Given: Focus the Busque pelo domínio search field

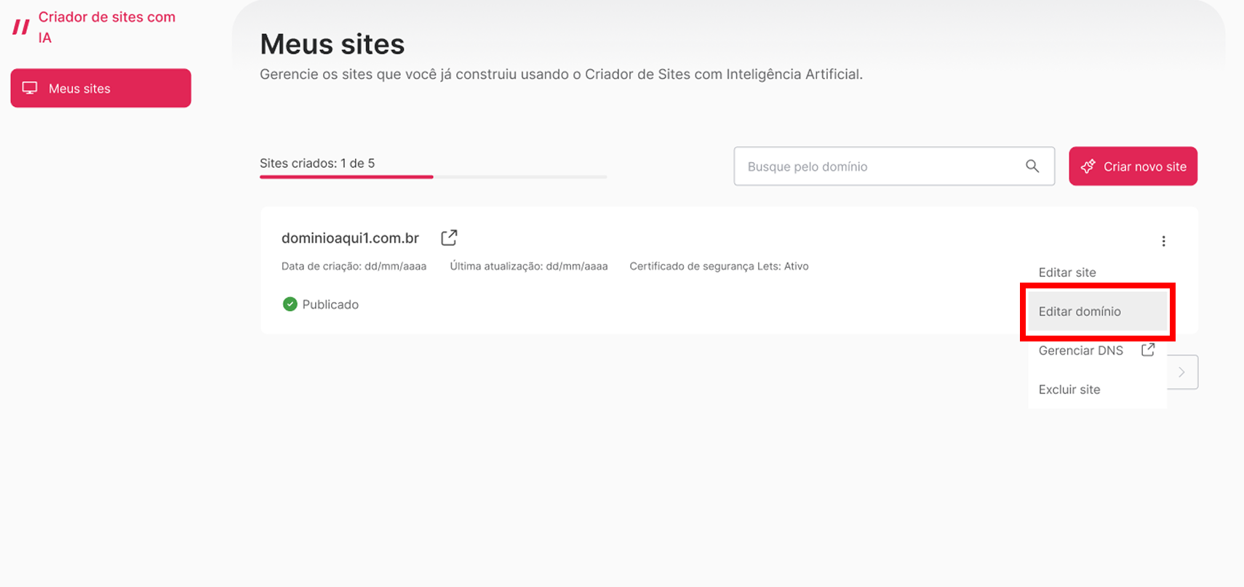Looking at the screenshot, I should tap(880, 166).
